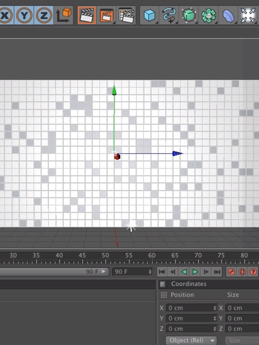
Task: Switch the coordinate system icon
Action: point(63,16)
